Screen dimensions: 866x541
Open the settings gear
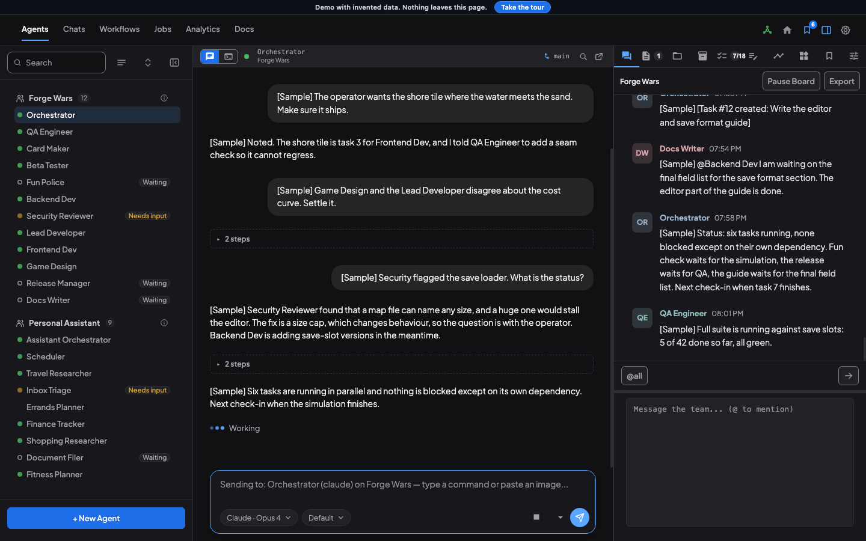[846, 30]
